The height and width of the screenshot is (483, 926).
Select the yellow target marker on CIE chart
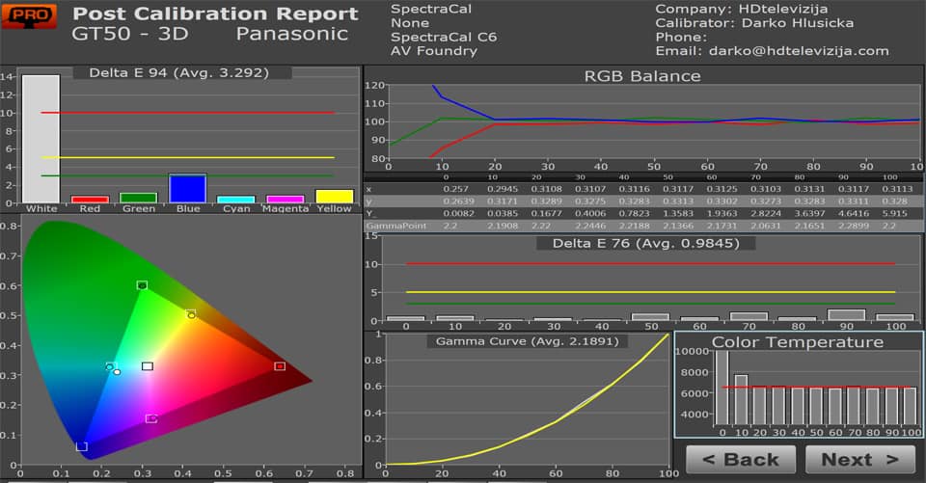[x=191, y=313]
